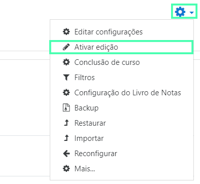Click the dropdown caret beside the gear
The height and width of the screenshot is (184, 200).
click(192, 13)
